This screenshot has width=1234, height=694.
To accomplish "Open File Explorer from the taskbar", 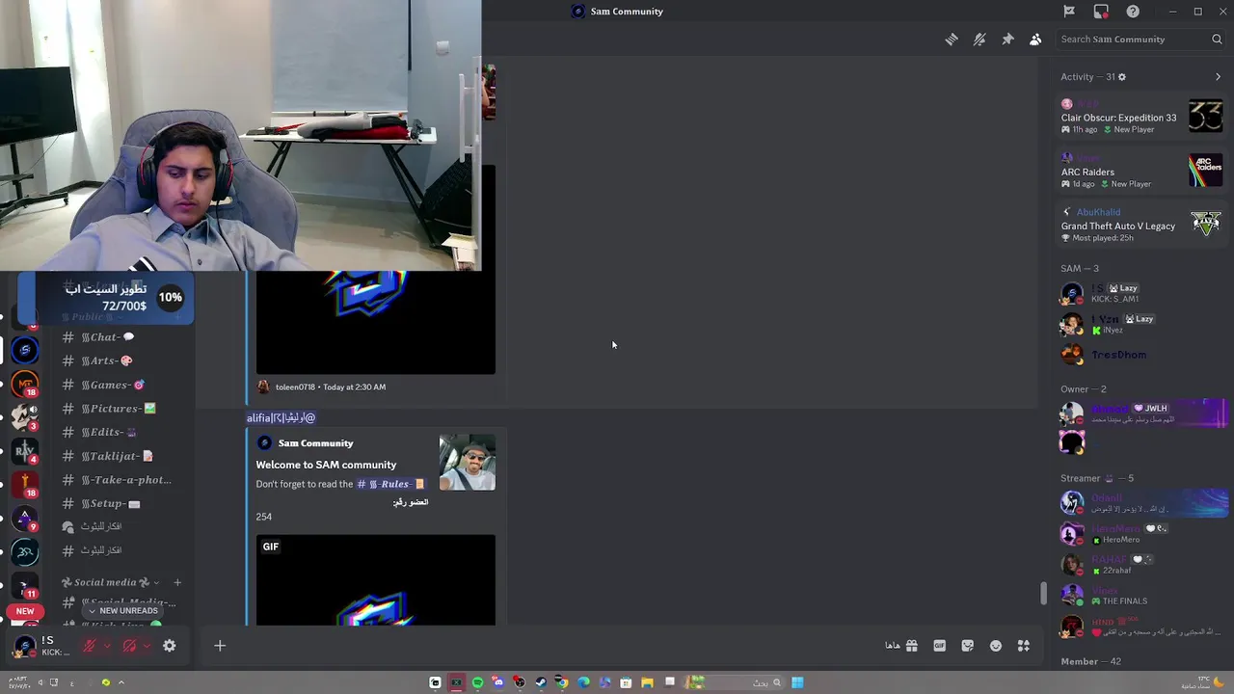I will [647, 682].
